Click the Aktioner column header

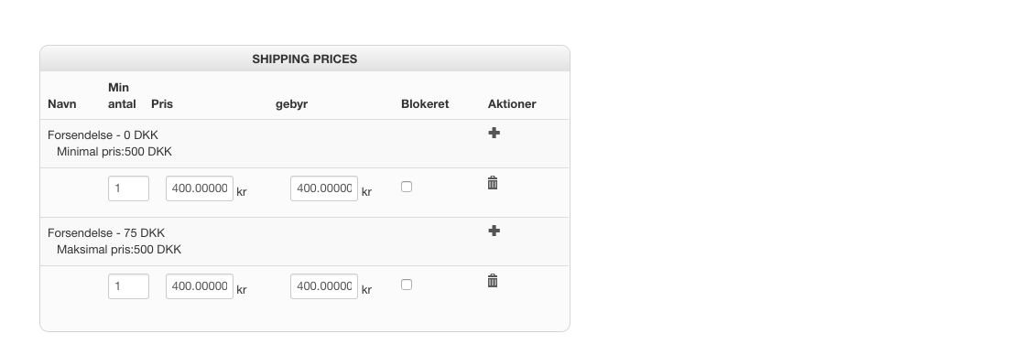click(512, 104)
